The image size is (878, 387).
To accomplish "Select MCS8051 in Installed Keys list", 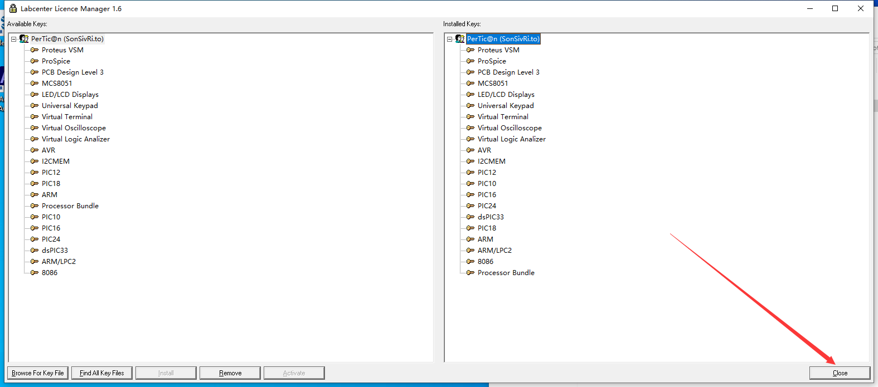I will (x=492, y=84).
